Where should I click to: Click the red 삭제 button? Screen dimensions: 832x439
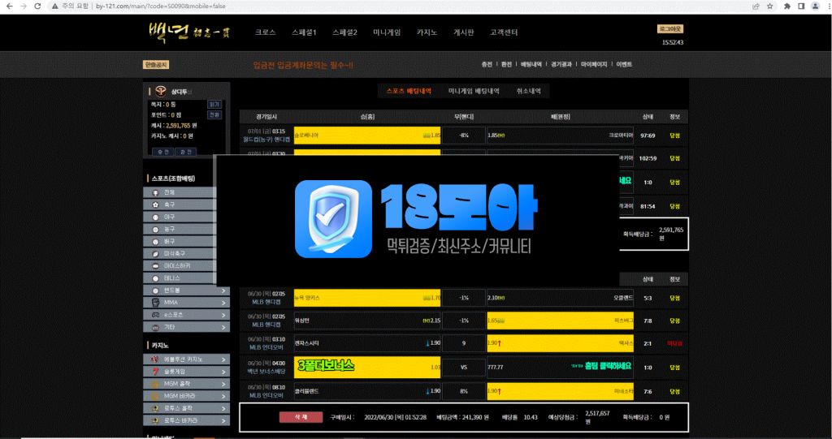click(301, 417)
